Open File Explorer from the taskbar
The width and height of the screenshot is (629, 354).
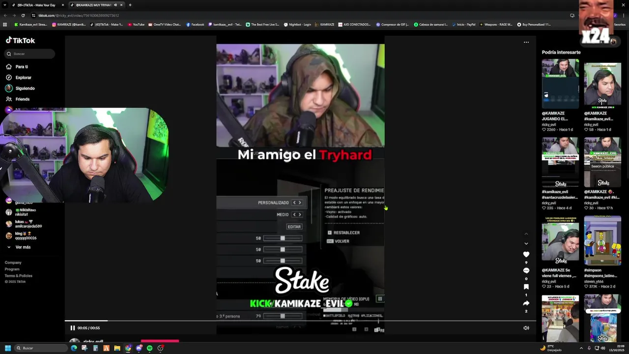[117, 348]
